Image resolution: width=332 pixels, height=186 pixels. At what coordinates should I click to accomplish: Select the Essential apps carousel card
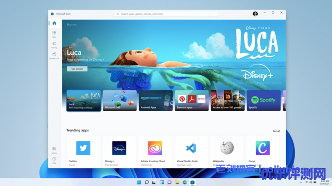192,100
